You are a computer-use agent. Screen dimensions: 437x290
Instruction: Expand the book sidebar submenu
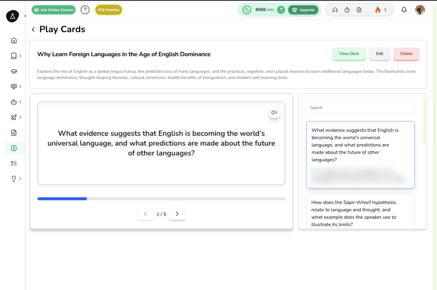point(20,56)
